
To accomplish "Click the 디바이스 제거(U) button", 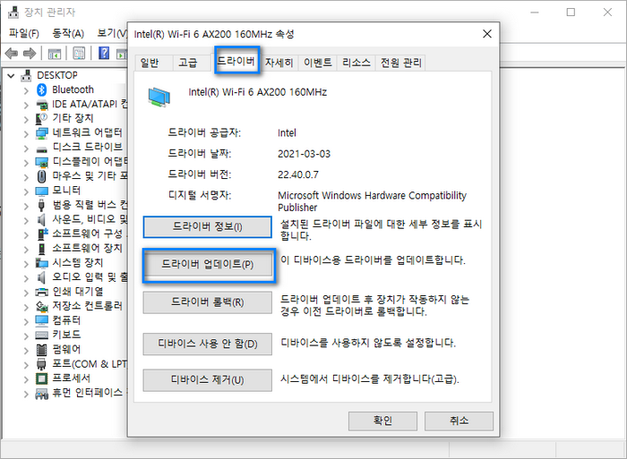I will point(208,380).
